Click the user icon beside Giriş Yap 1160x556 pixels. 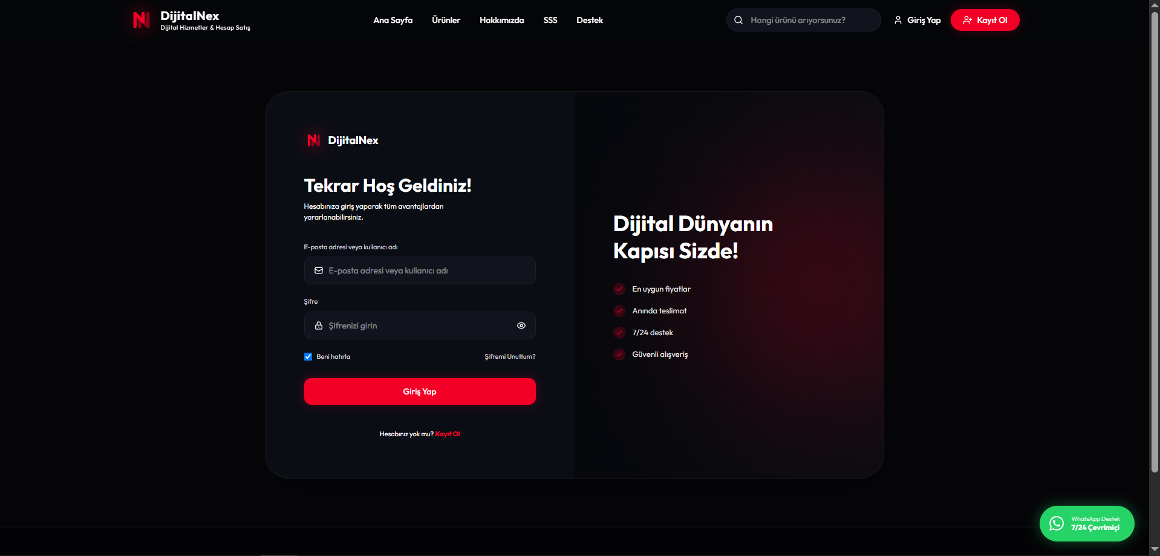coord(898,20)
